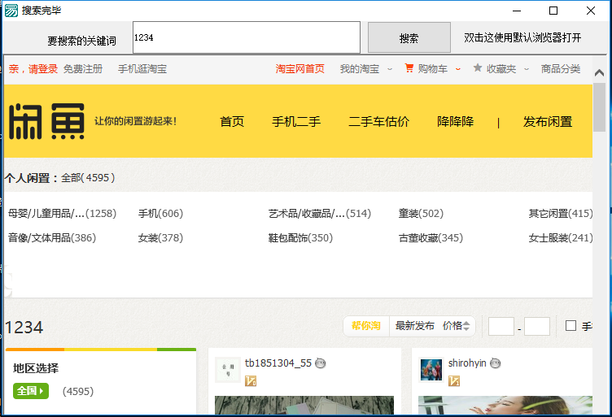Click shirohyin's profile avatar
Image resolution: width=612 pixels, height=417 pixels.
tap(431, 370)
